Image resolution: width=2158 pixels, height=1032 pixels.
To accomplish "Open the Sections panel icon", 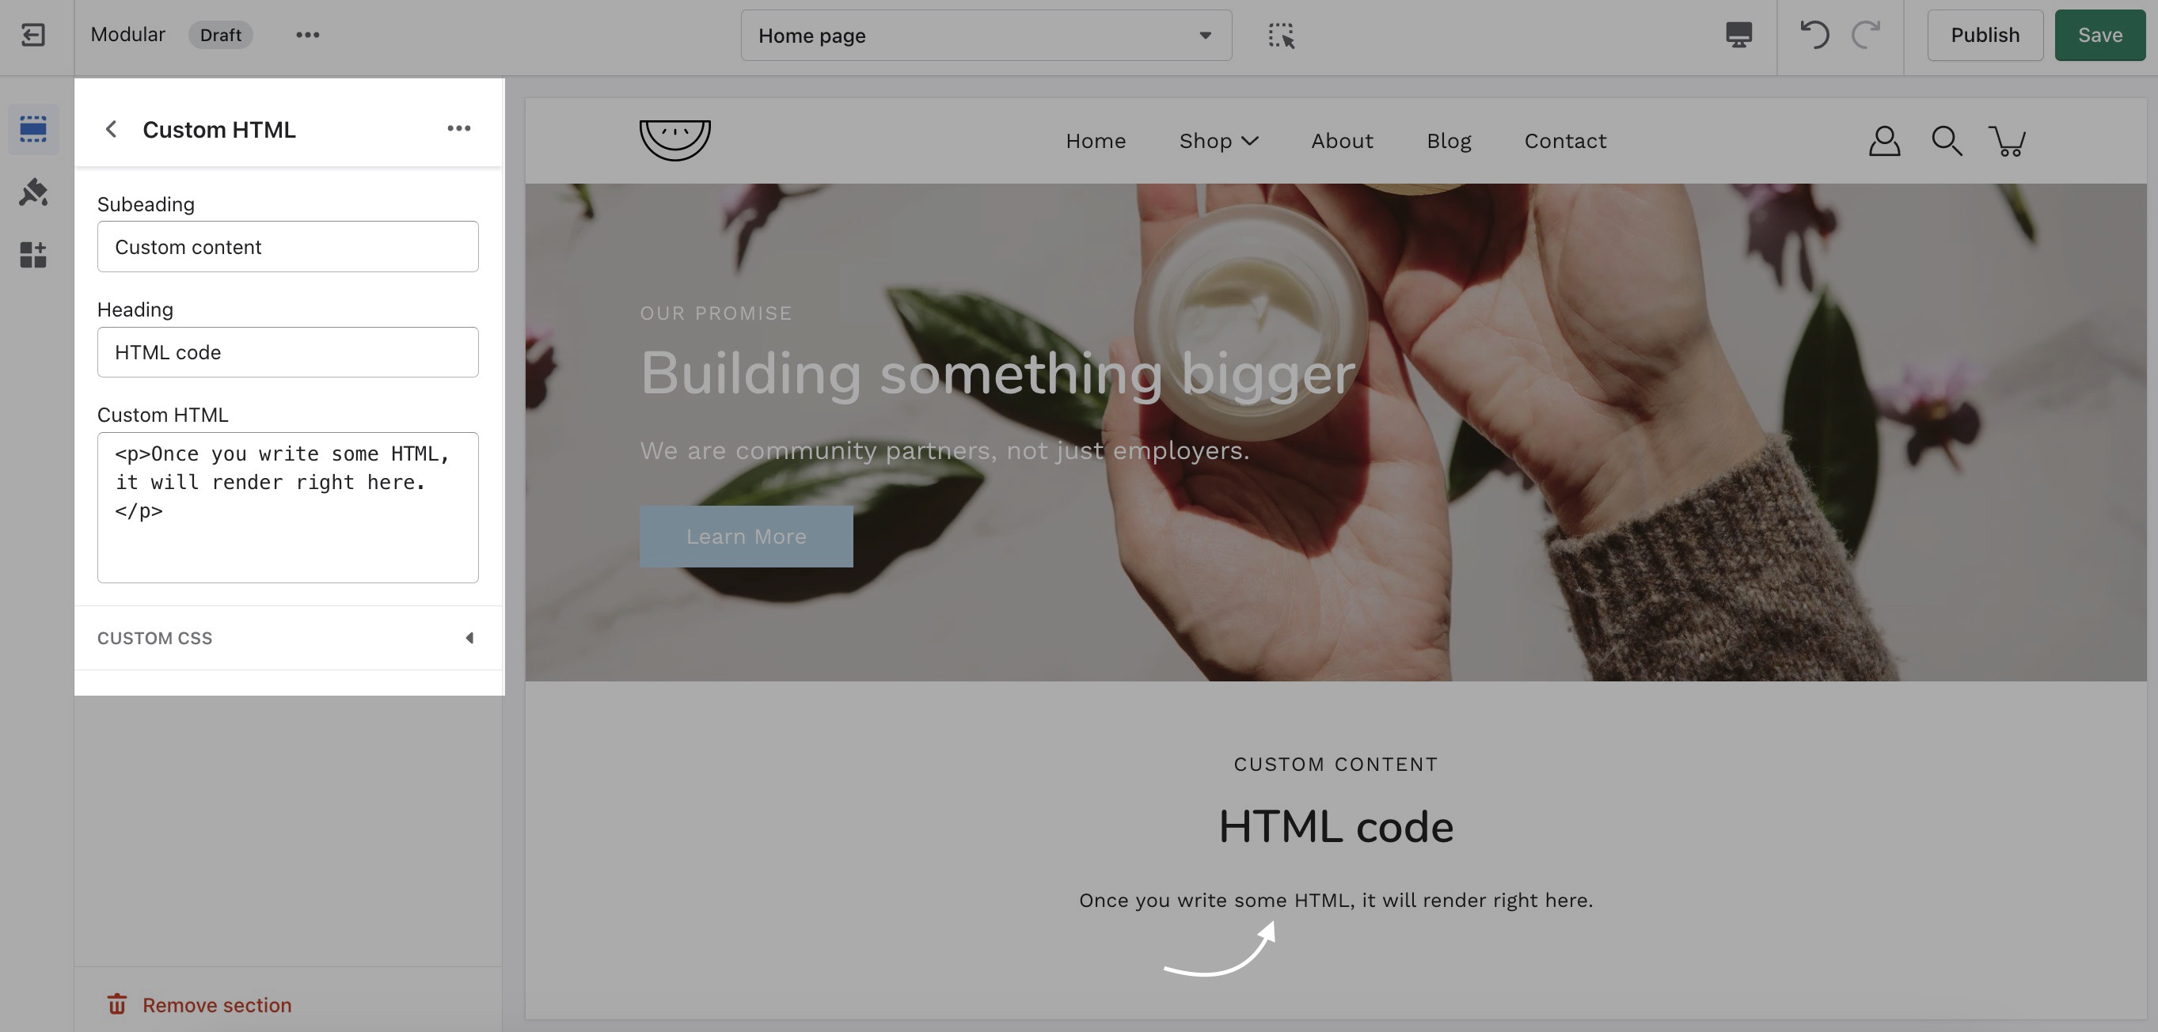I will click(32, 129).
